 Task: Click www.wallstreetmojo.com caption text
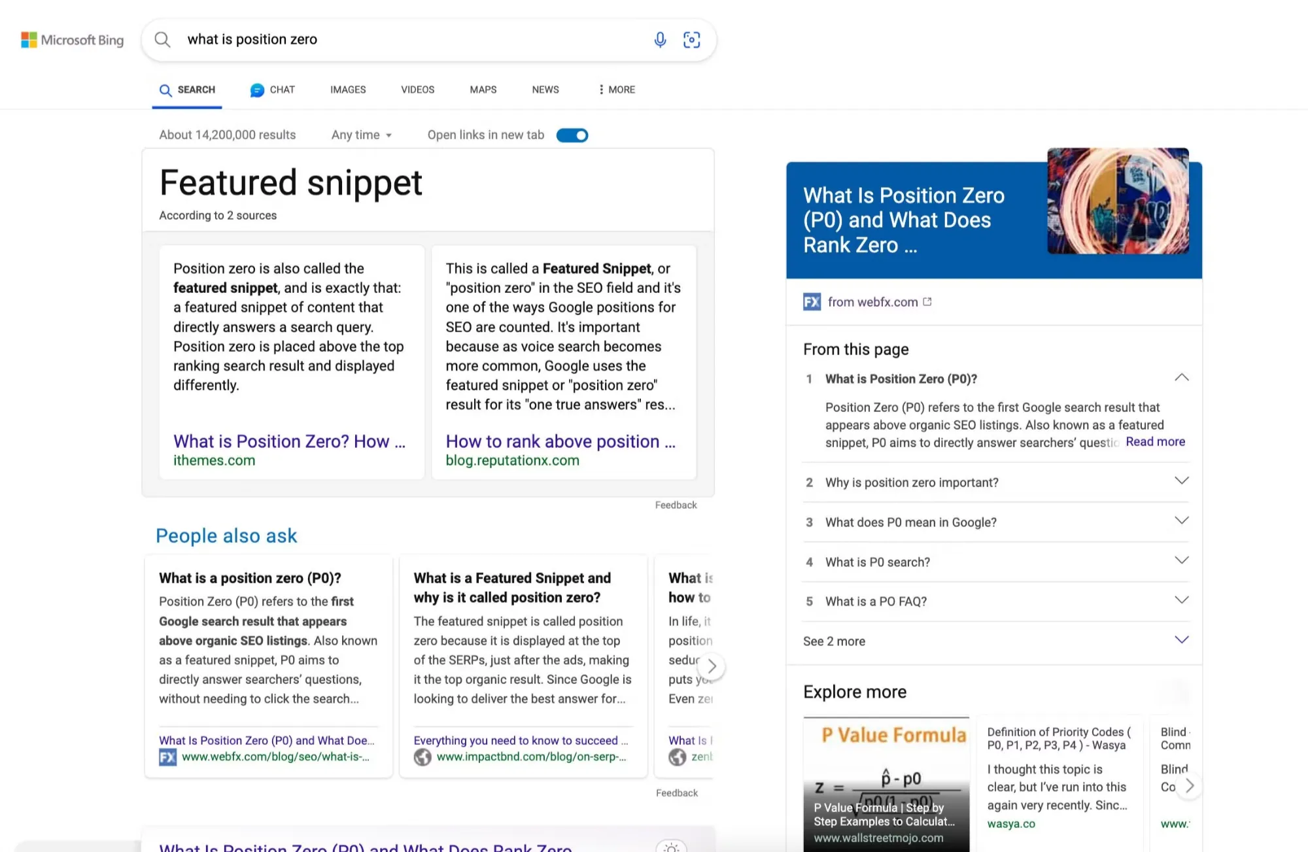pyautogui.click(x=878, y=838)
